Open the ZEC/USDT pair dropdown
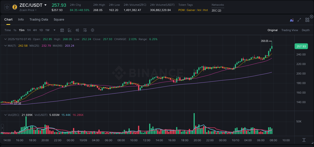 coord(46,5)
